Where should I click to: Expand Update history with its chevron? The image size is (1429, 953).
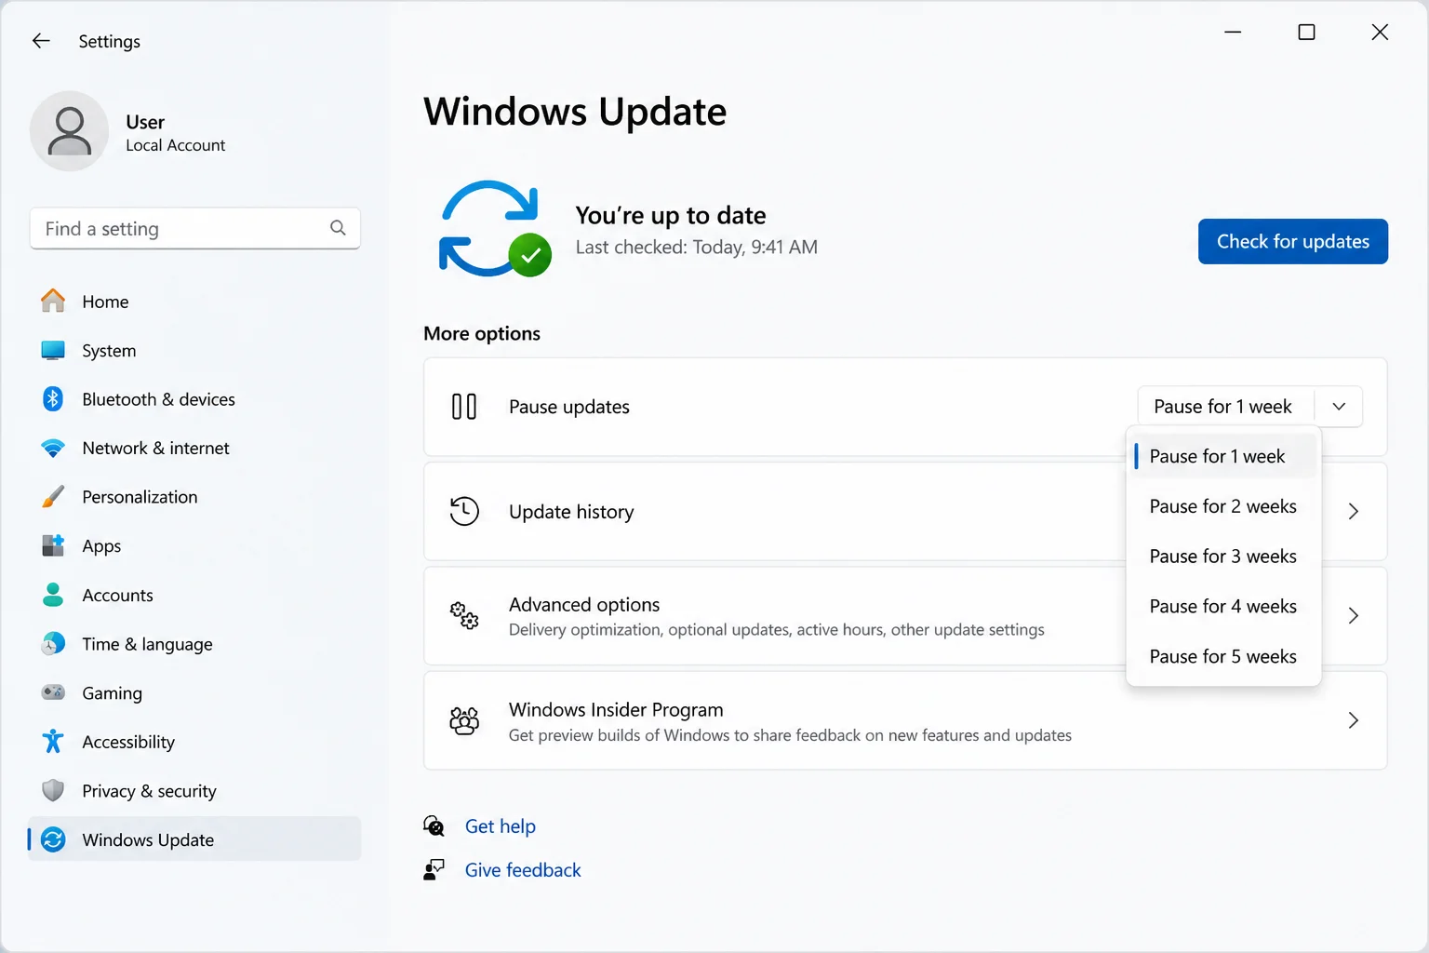(x=1354, y=511)
